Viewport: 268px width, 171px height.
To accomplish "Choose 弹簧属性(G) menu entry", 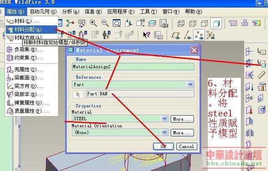I will pyautogui.click(x=32, y=103).
